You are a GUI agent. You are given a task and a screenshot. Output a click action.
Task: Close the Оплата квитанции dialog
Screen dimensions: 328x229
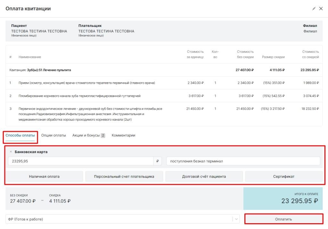coord(321,9)
